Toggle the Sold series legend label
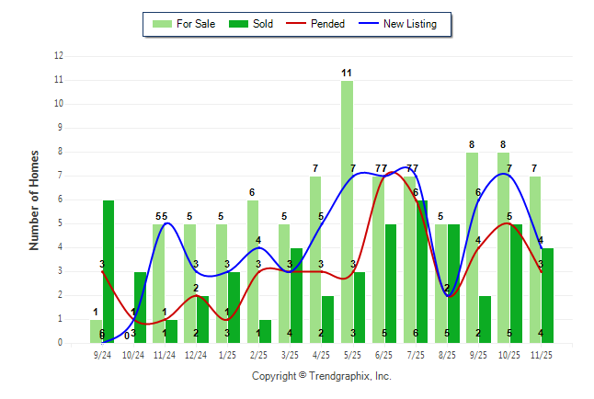This screenshot has width=594, height=399. [263, 24]
